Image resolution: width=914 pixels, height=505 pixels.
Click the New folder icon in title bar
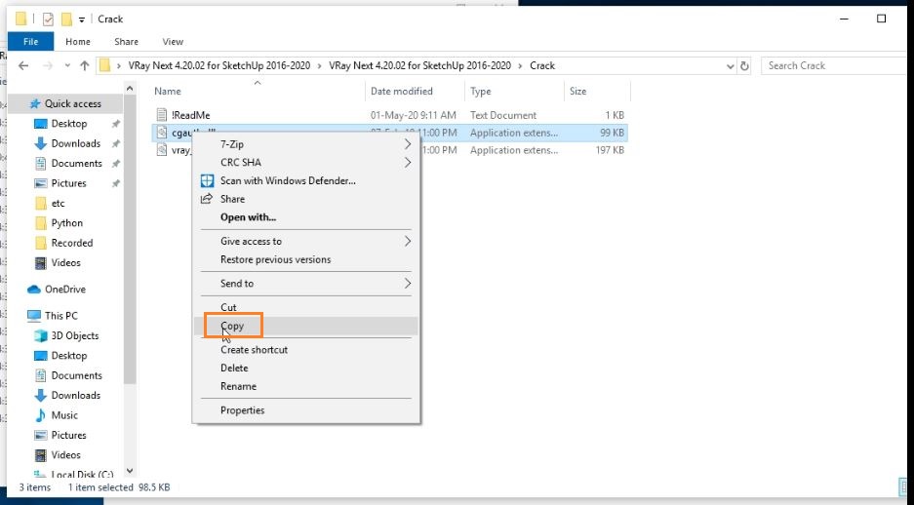click(66, 19)
